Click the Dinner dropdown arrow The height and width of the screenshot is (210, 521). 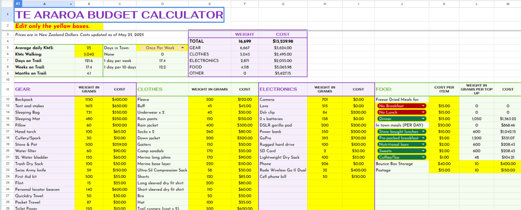tap(423, 118)
